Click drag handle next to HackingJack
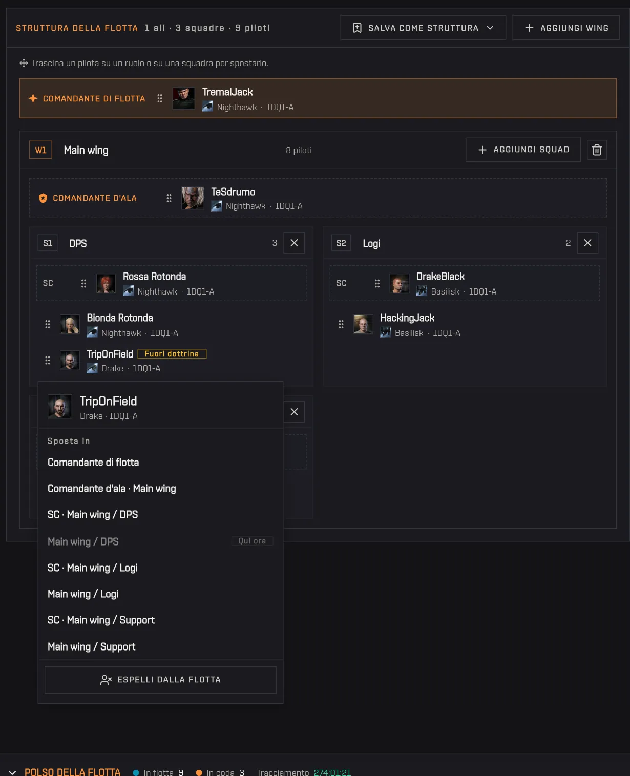630x776 pixels. pyautogui.click(x=341, y=324)
